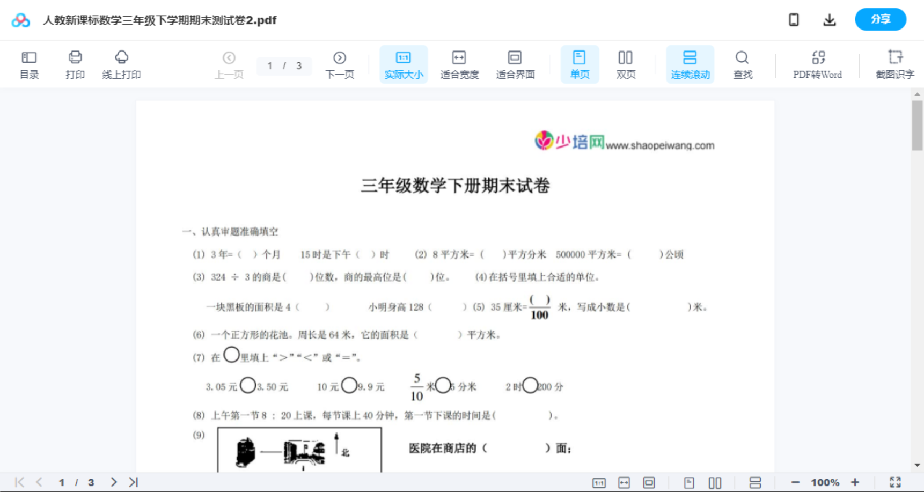The width and height of the screenshot is (924, 492).
Task: Choose 适合界面 fit-to-page display
Action: point(516,64)
